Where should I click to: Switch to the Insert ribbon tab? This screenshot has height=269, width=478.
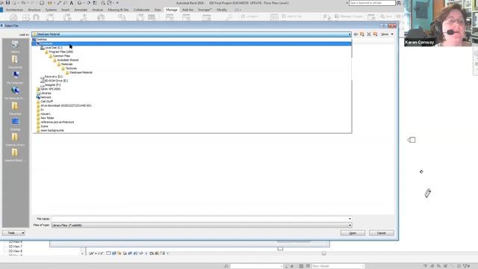click(x=66, y=10)
